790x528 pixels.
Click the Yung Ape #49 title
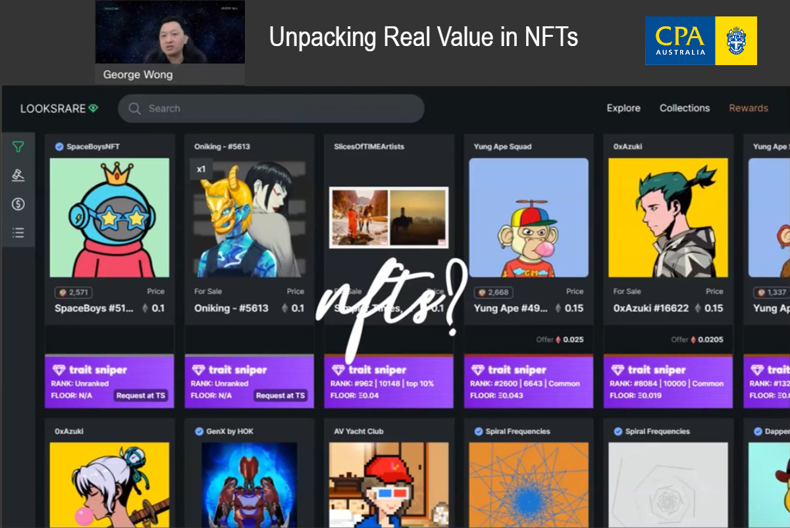point(510,308)
